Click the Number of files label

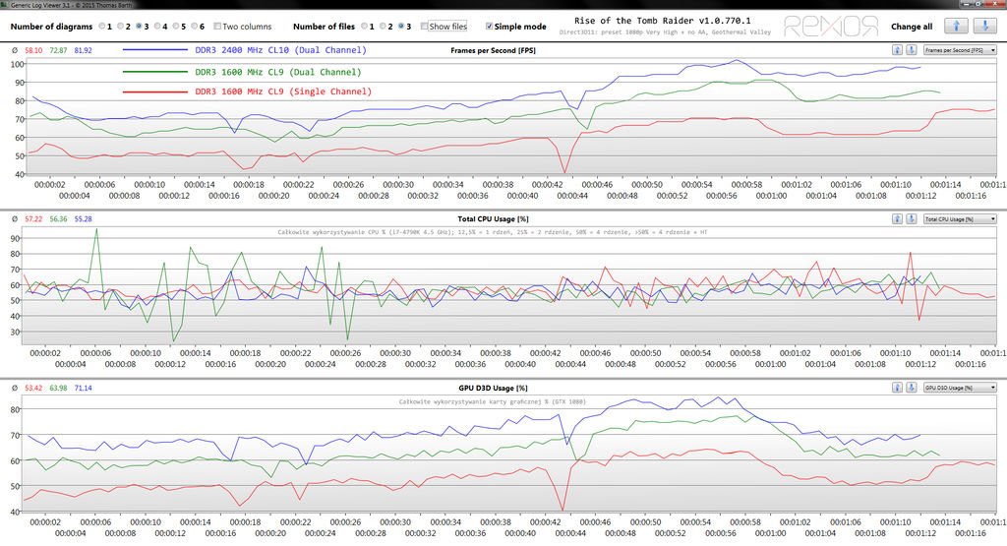pyautogui.click(x=324, y=27)
